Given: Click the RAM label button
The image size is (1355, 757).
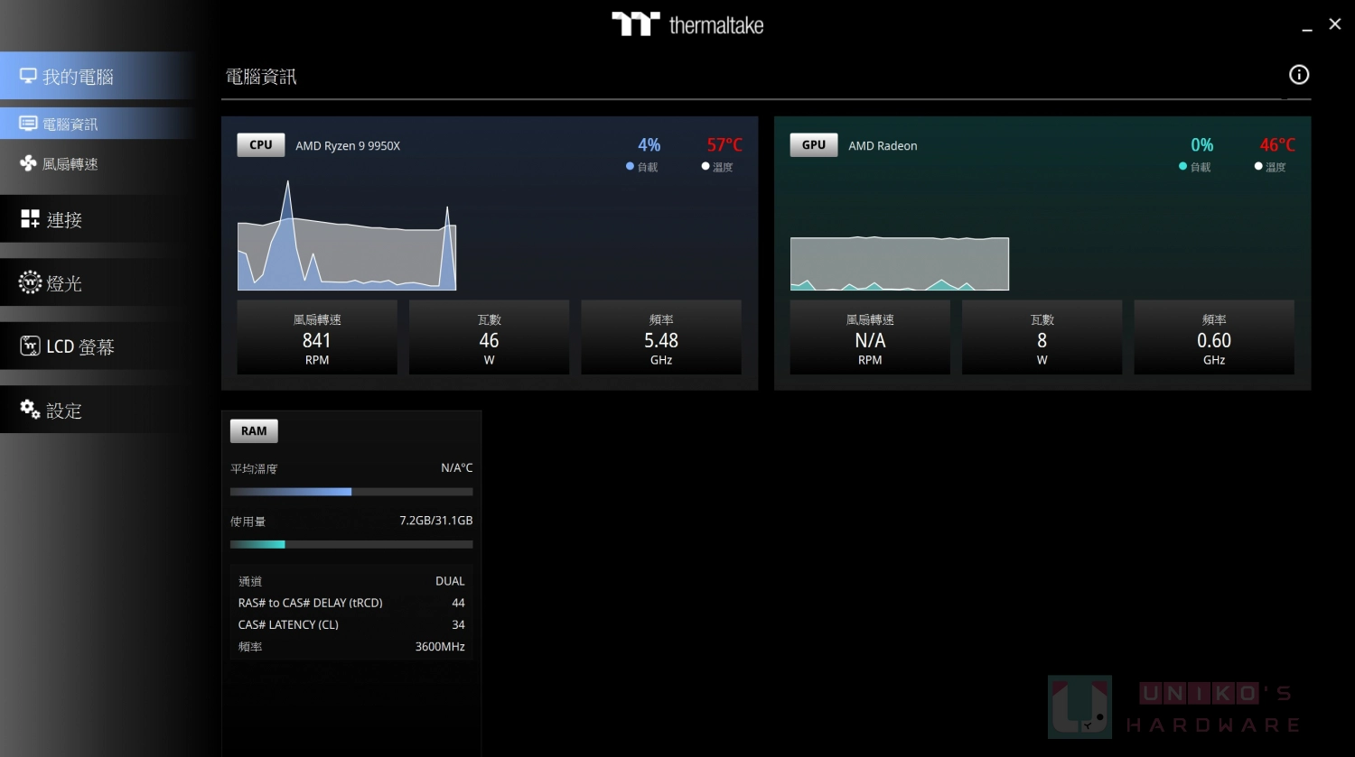Looking at the screenshot, I should coord(254,431).
